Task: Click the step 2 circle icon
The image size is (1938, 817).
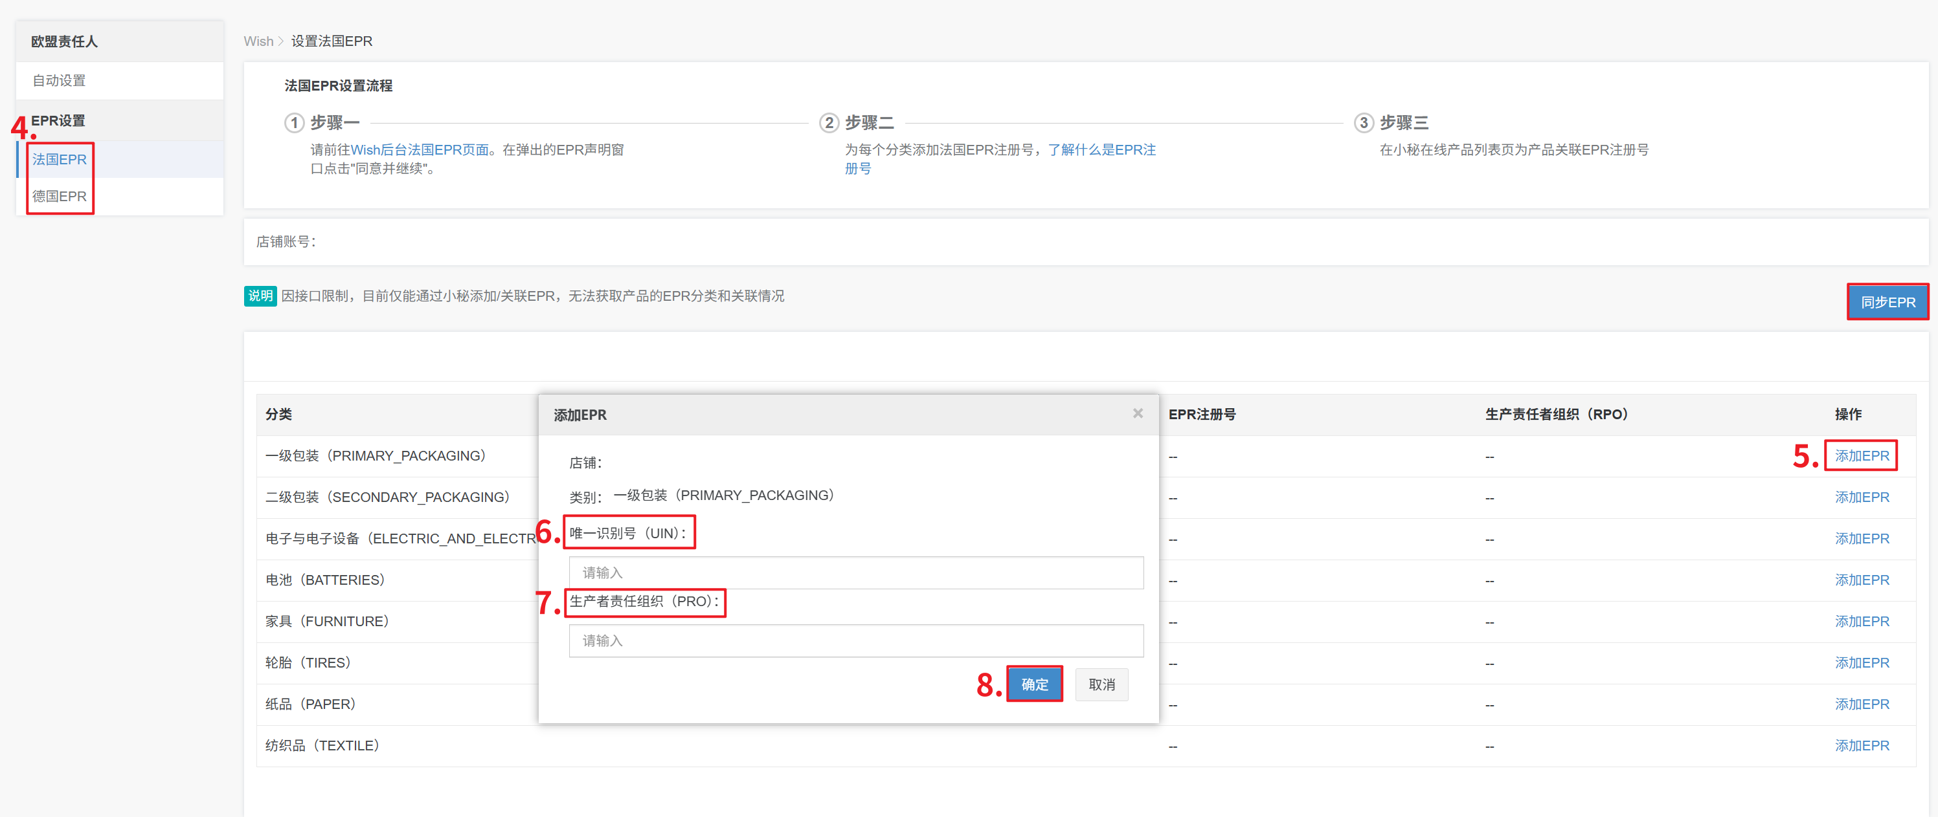Action: click(x=828, y=122)
